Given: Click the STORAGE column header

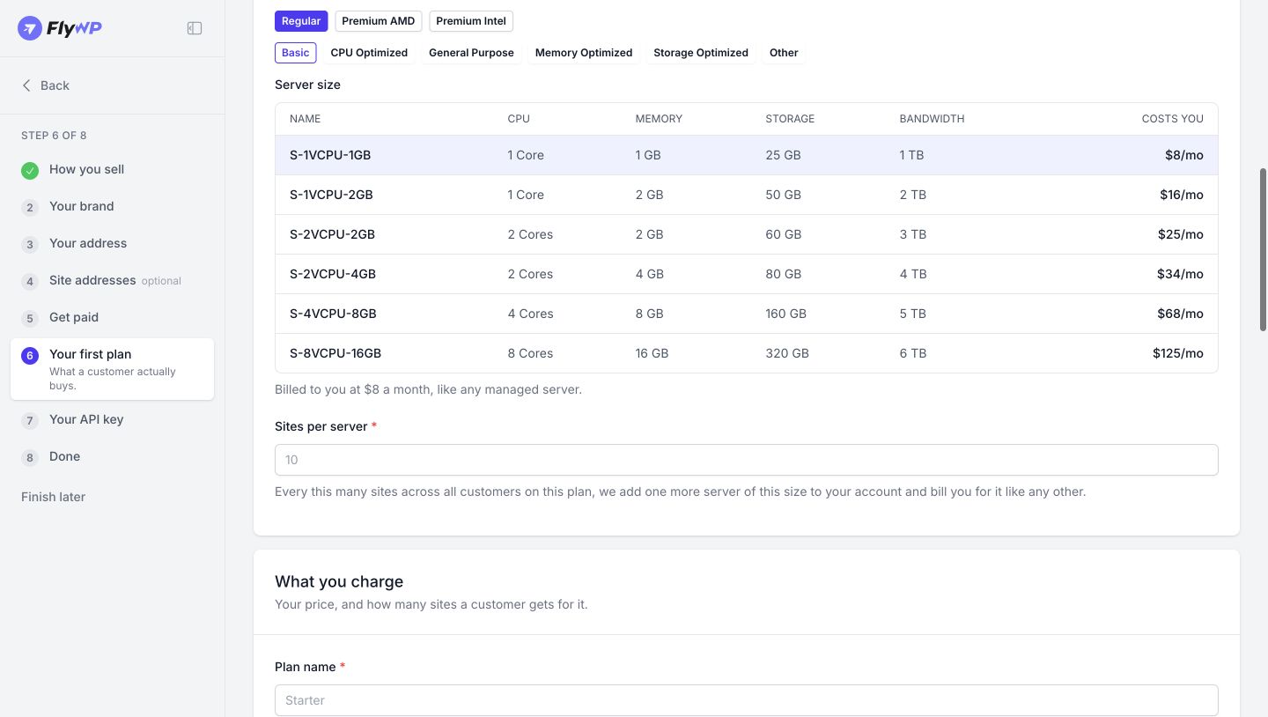Looking at the screenshot, I should (790, 119).
